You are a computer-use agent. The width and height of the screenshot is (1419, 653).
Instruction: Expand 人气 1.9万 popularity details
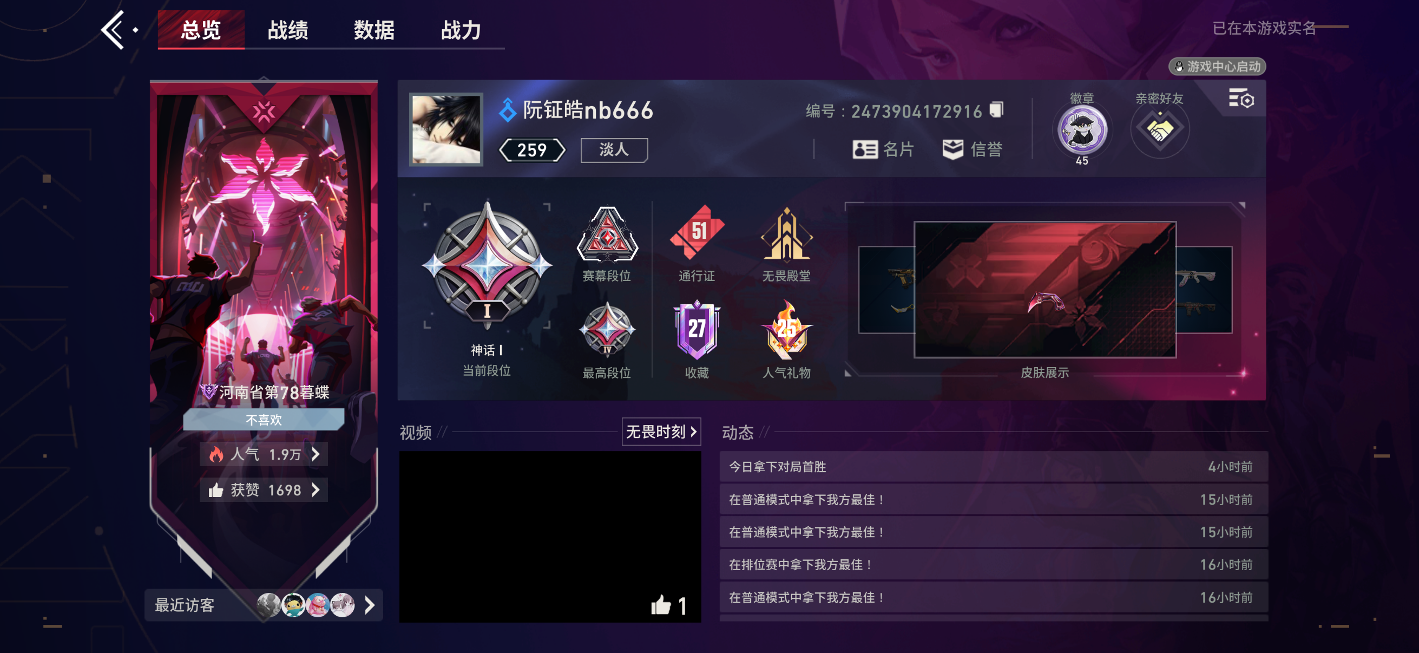(x=264, y=454)
